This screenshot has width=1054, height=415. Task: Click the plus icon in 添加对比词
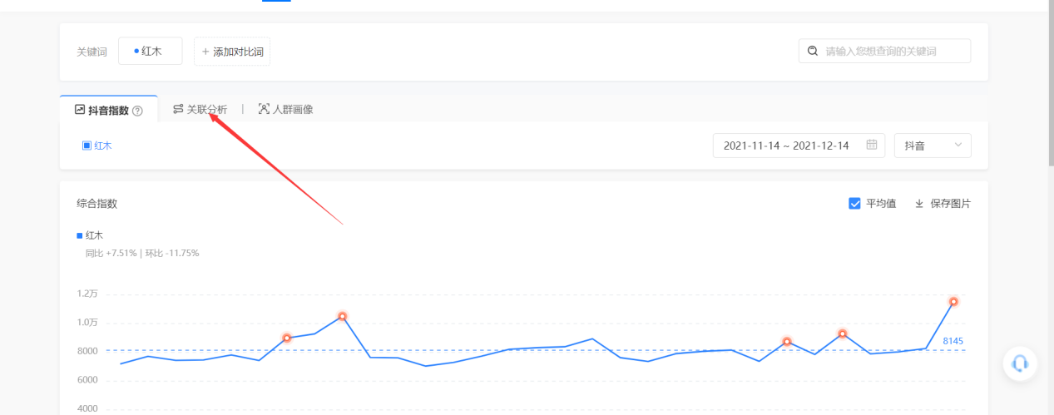coord(205,52)
